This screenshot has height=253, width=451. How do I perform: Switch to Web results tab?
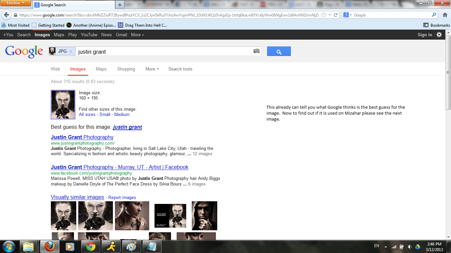55,69
